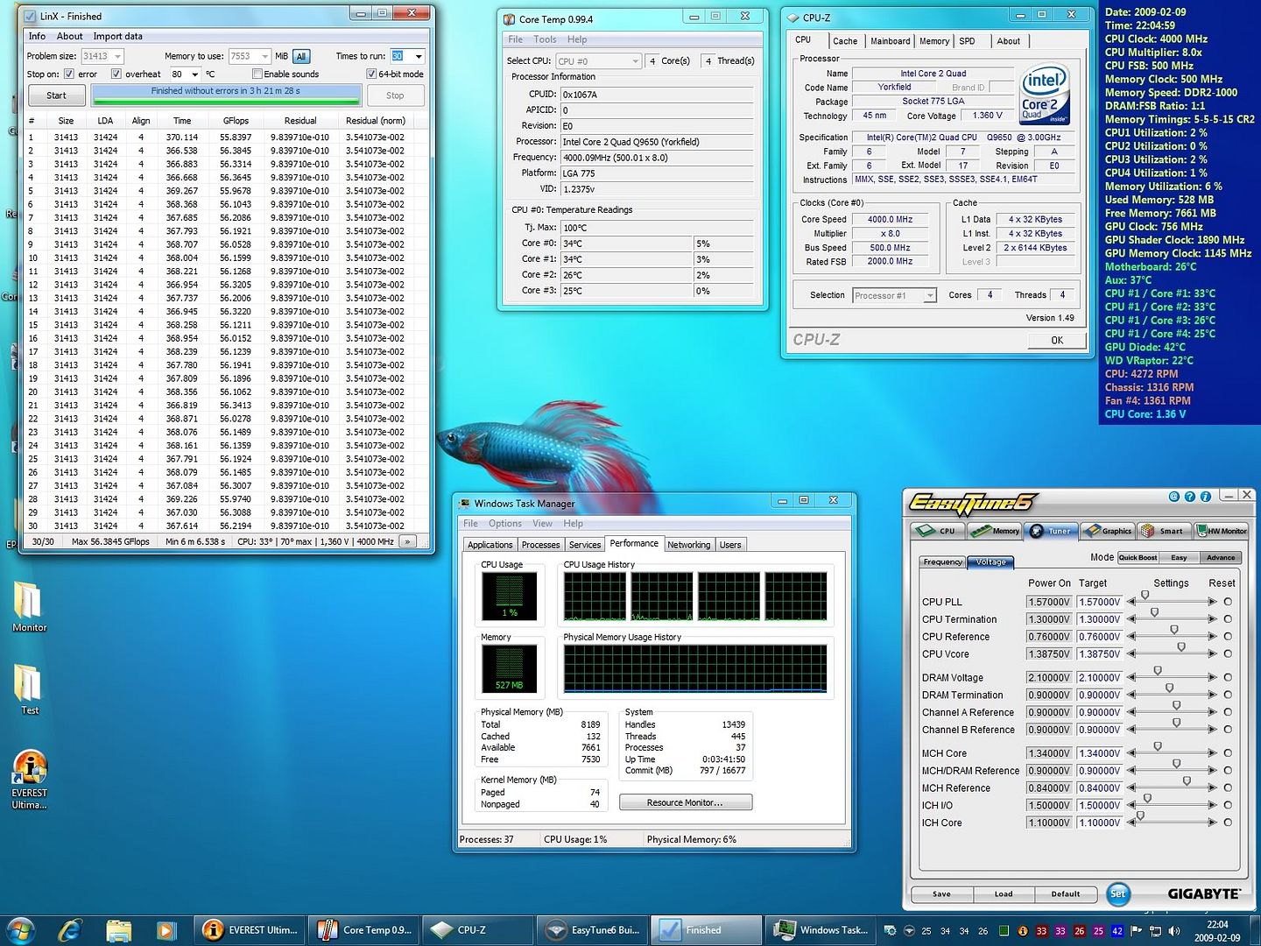Select the CPU Vcore reset radio button
The image size is (1261, 946).
click(x=1228, y=653)
